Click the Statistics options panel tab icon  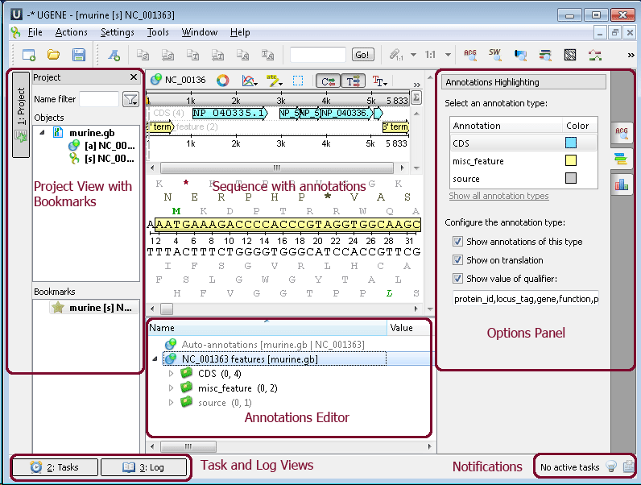(x=622, y=184)
